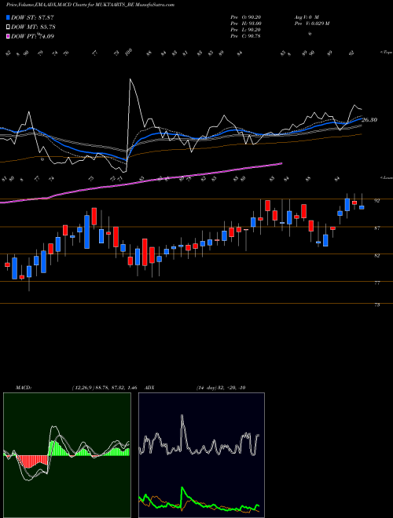This screenshot has width=393, height=518.
Task: Select the 'DOW MT: 85.78' legend label
Action: click(33, 27)
